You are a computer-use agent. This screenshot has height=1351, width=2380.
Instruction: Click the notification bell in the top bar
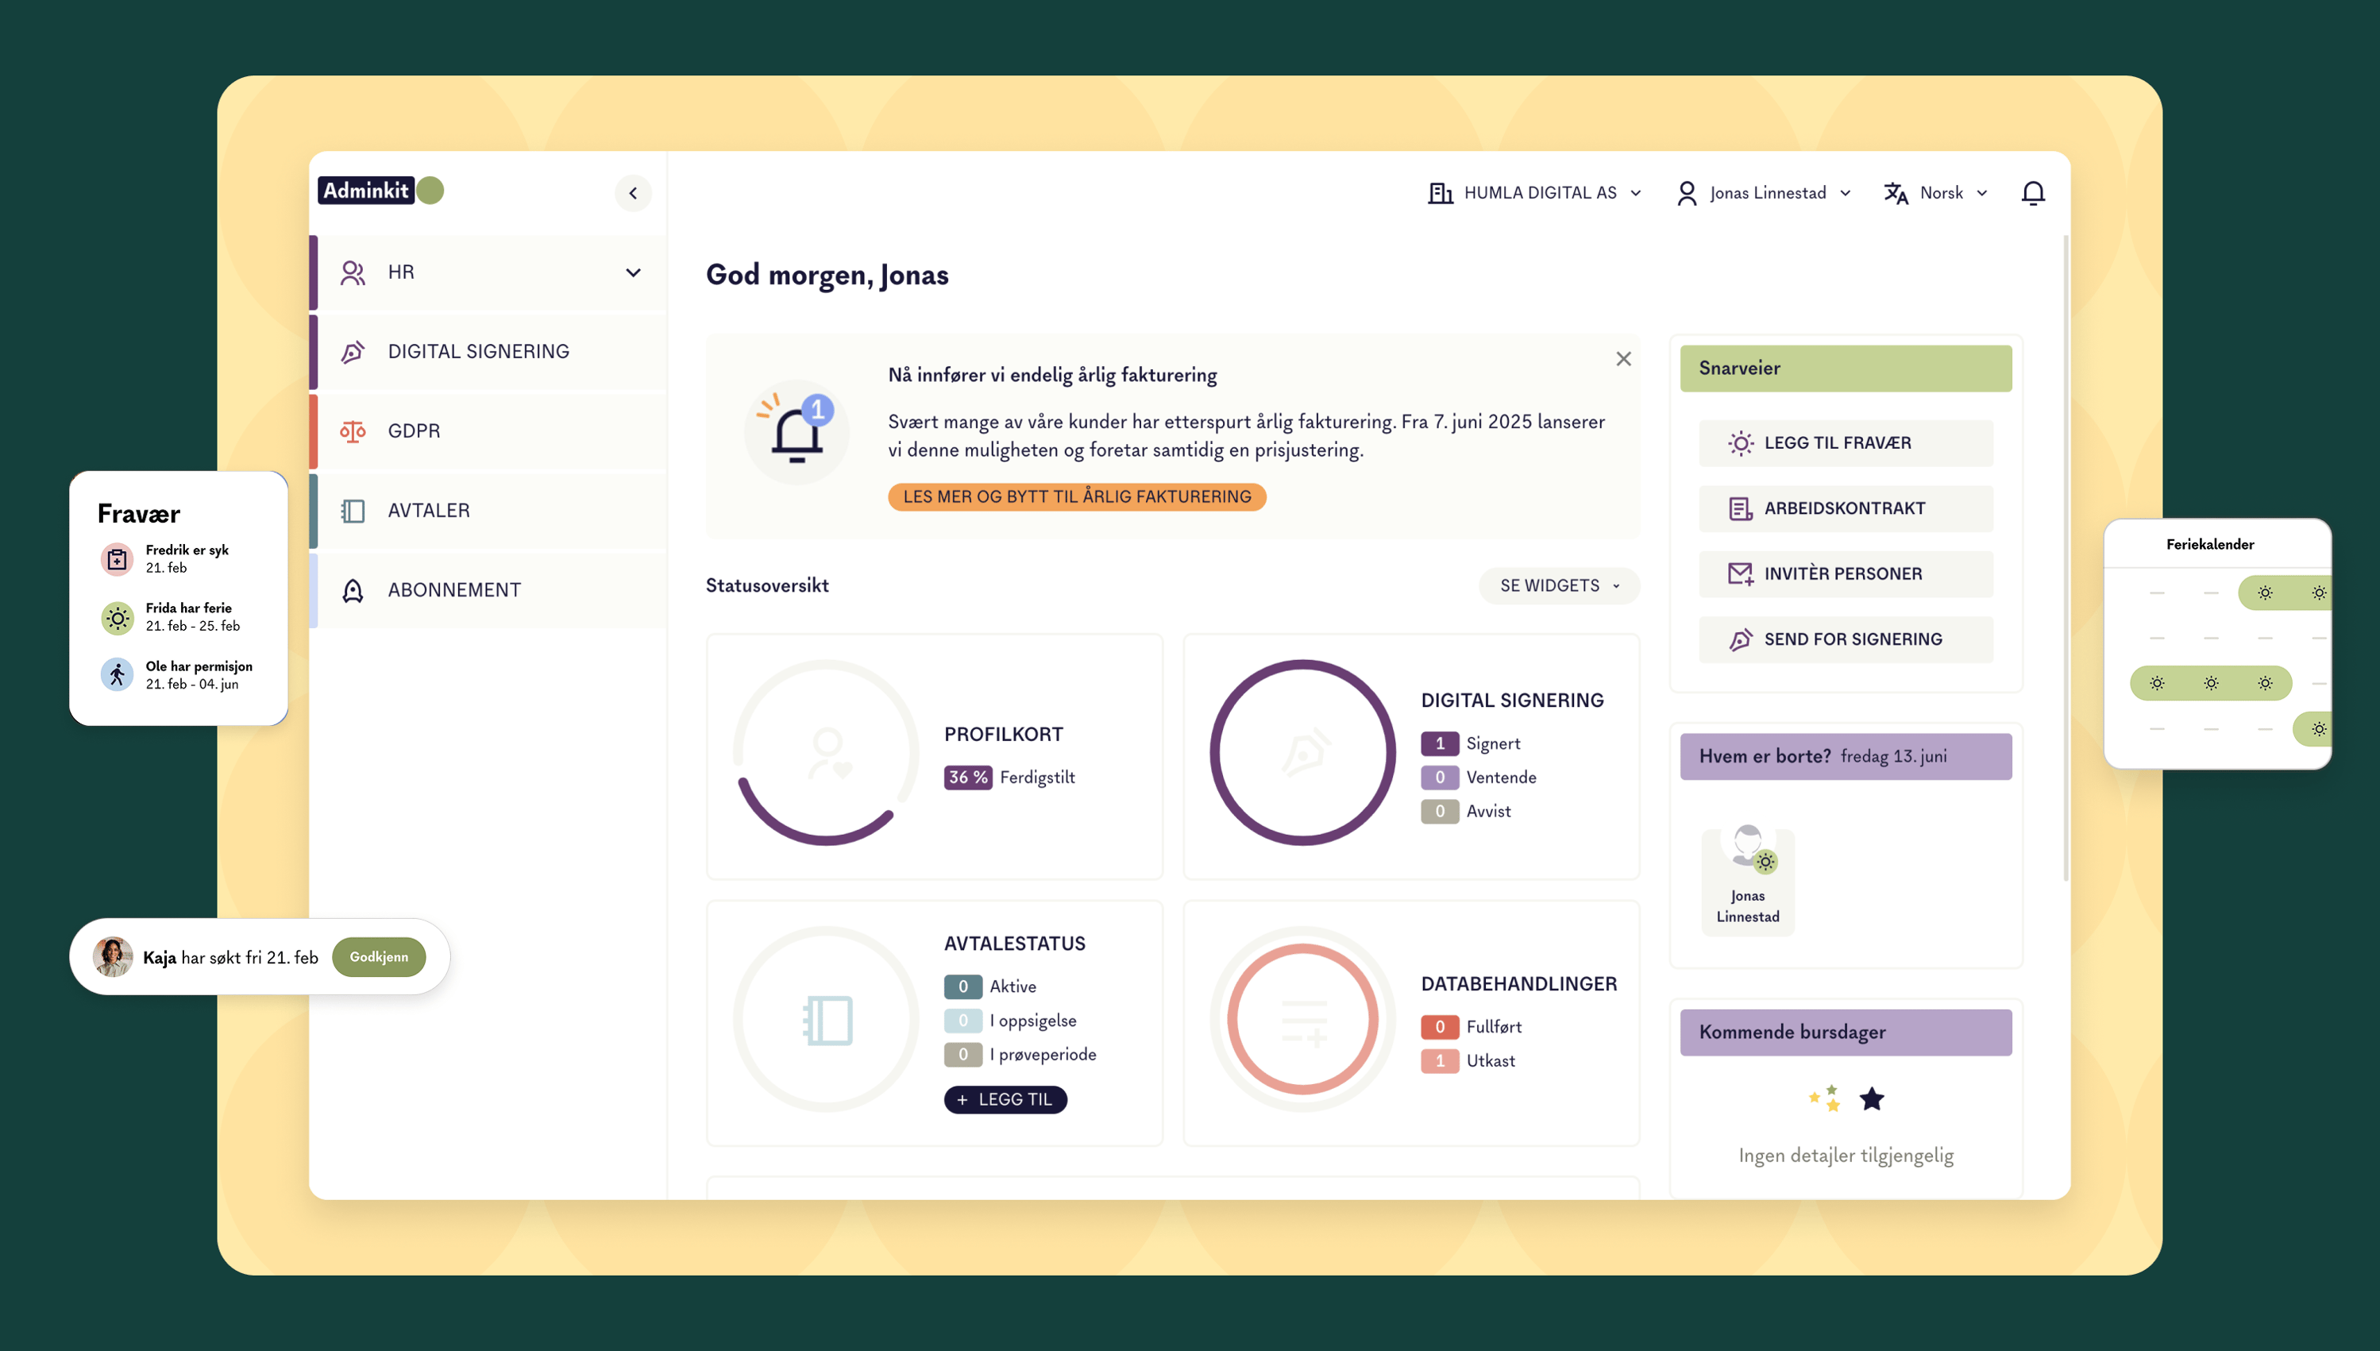click(x=2032, y=192)
